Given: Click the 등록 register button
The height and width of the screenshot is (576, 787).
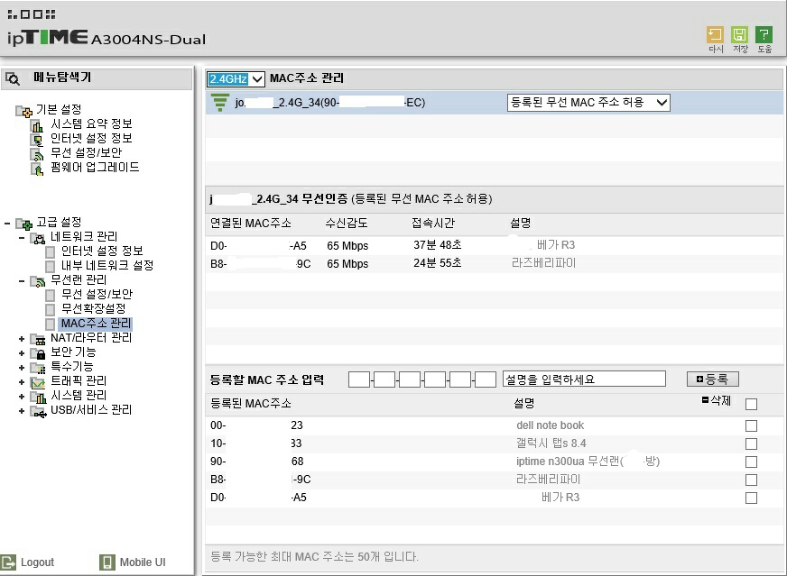Looking at the screenshot, I should (713, 379).
